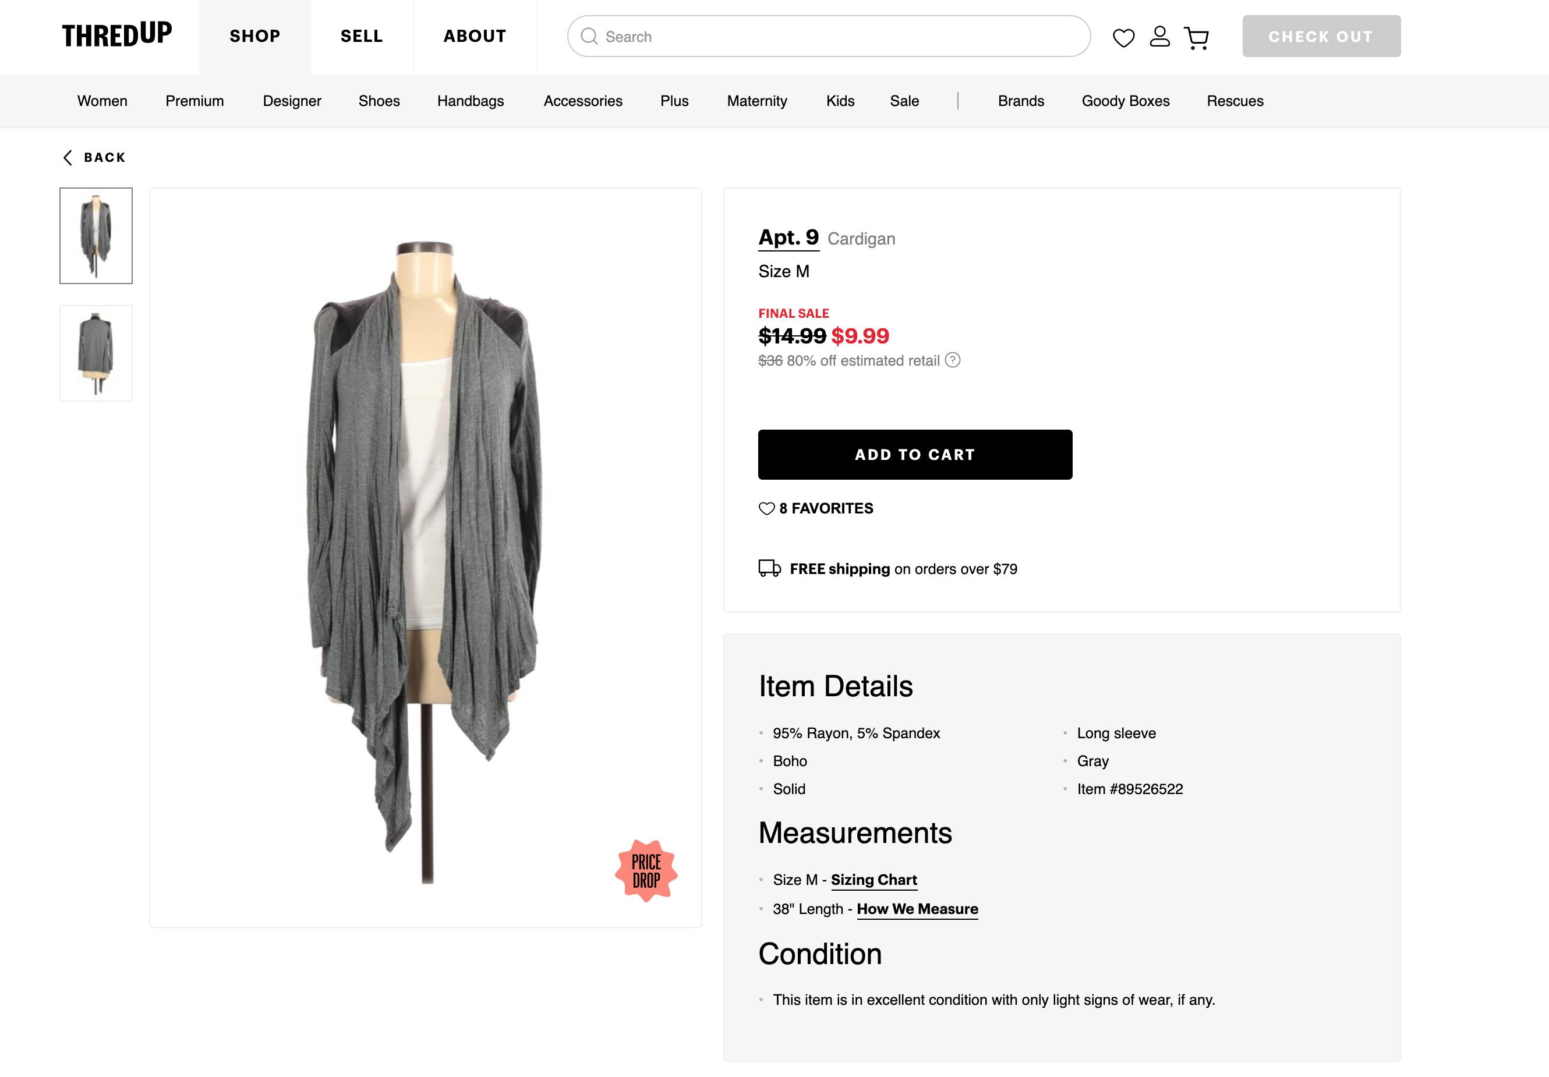
Task: Favorite this item via 8 Favorites heart
Action: [766, 508]
